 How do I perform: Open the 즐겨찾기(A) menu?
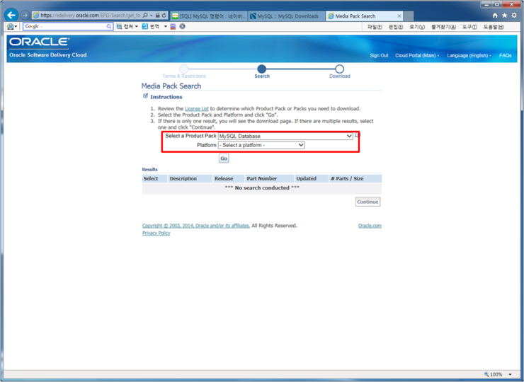click(x=443, y=27)
